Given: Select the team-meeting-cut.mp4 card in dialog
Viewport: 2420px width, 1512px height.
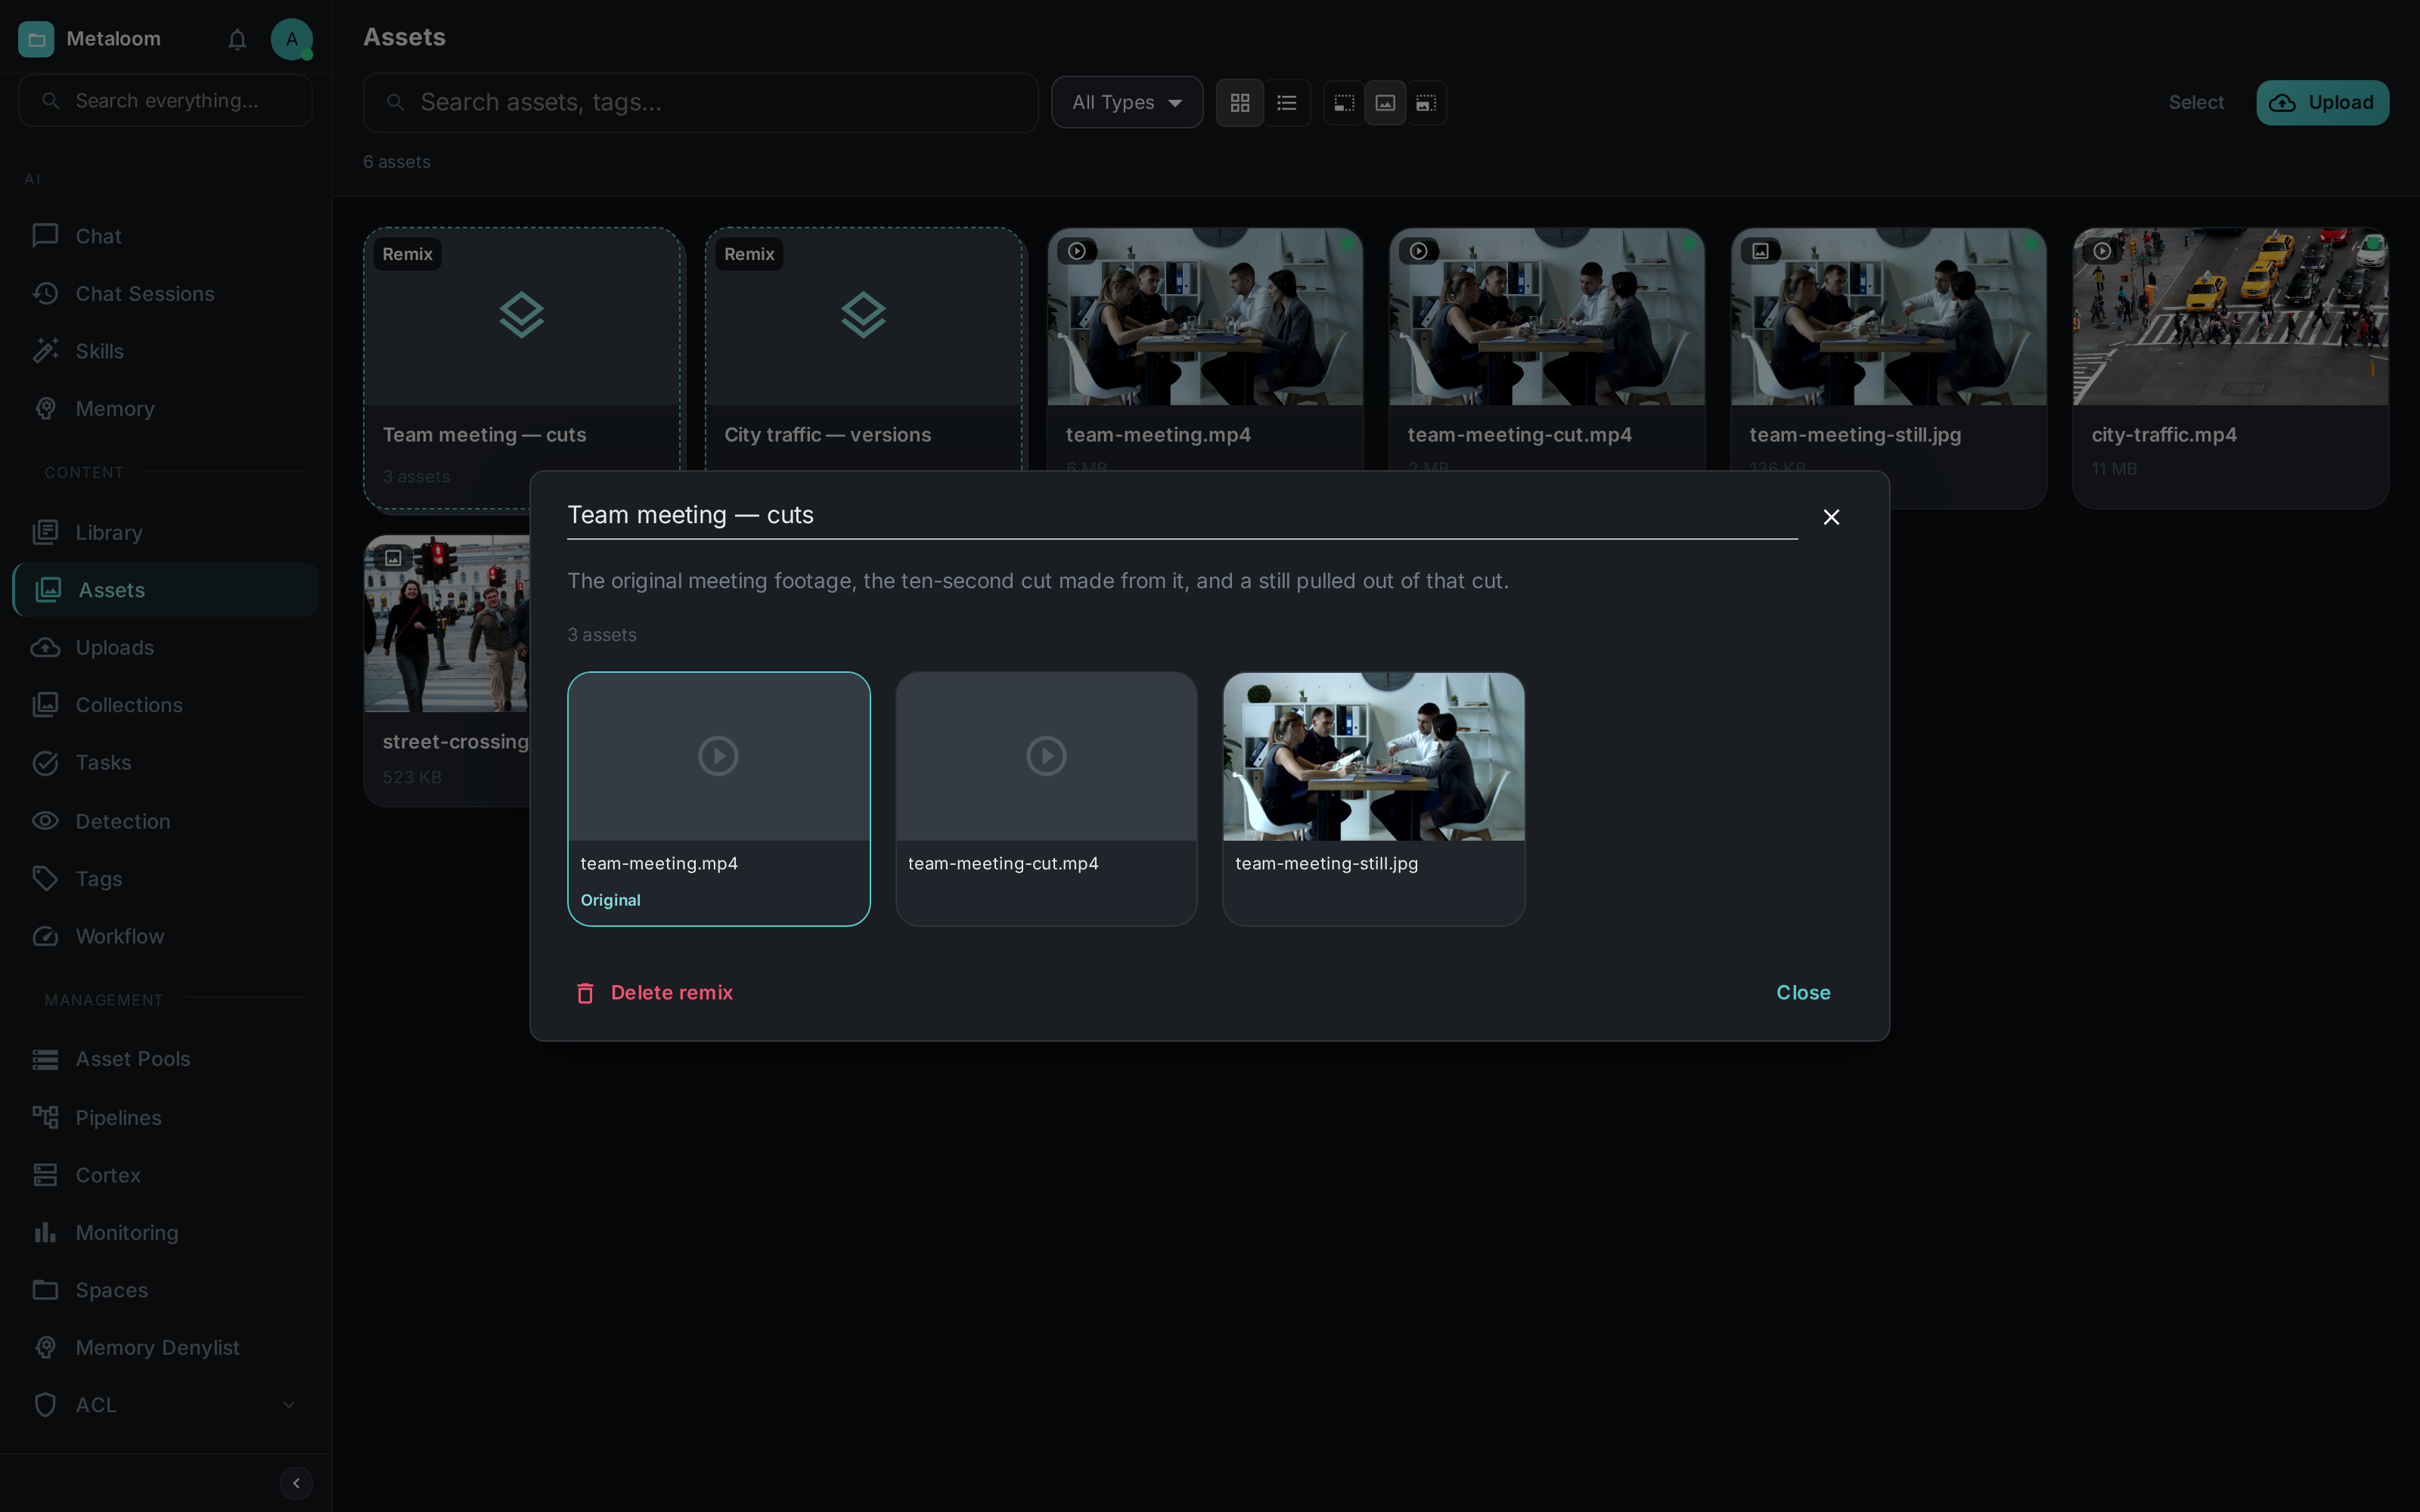Looking at the screenshot, I should tap(1046, 799).
